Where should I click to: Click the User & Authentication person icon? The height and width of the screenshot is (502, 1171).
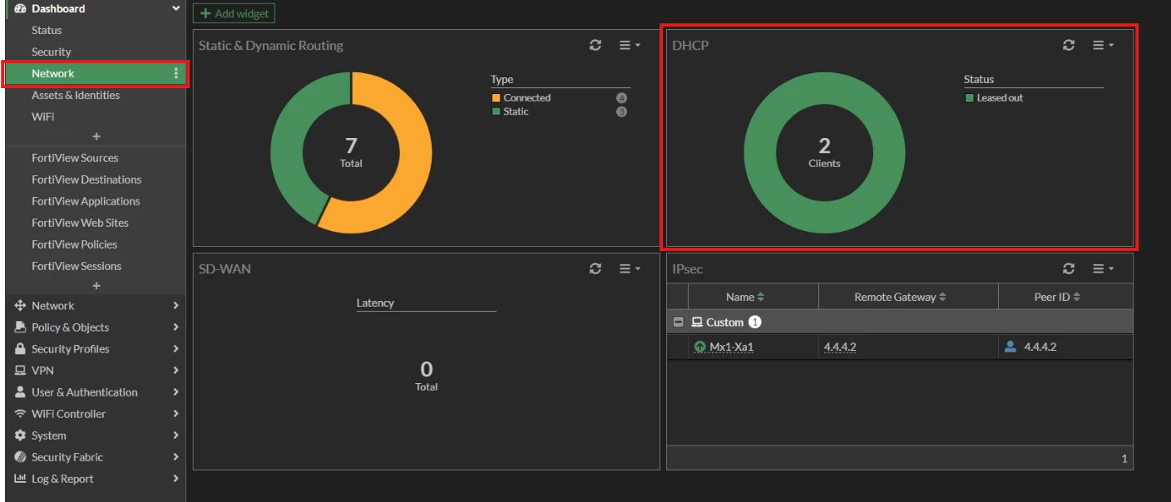coord(21,392)
